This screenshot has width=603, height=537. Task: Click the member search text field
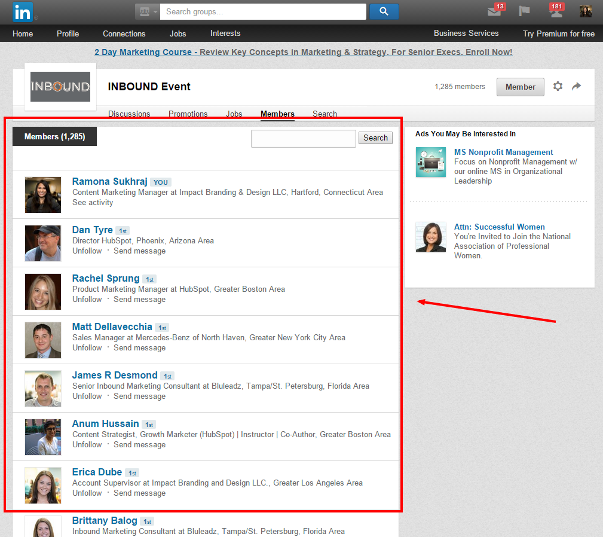(x=304, y=139)
